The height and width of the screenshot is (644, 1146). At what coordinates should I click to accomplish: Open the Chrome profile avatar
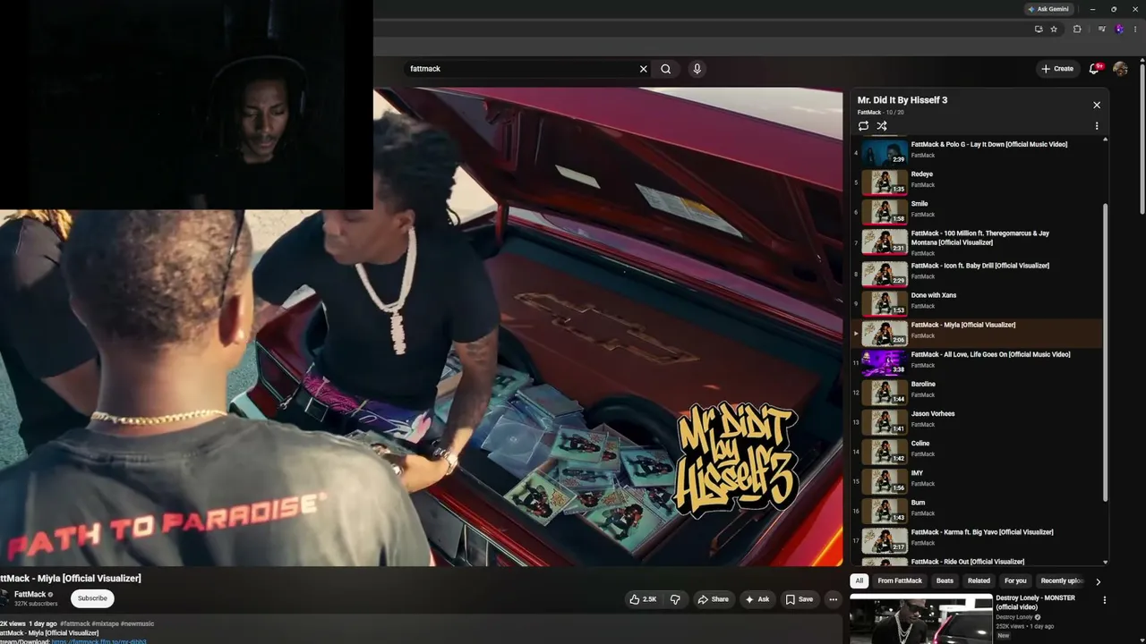pyautogui.click(x=1119, y=29)
